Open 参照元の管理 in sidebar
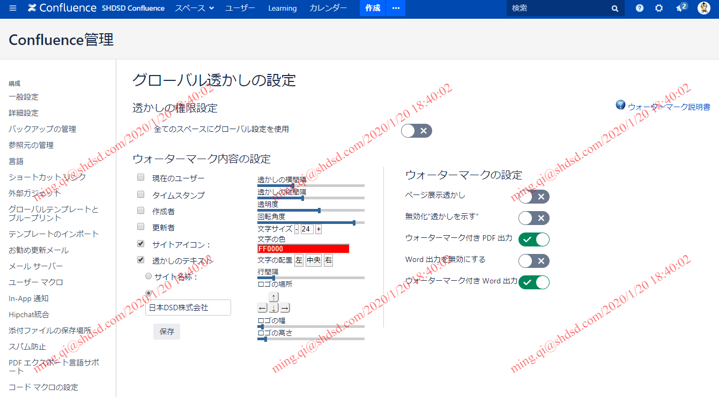This screenshot has height=397, width=719. point(31,145)
